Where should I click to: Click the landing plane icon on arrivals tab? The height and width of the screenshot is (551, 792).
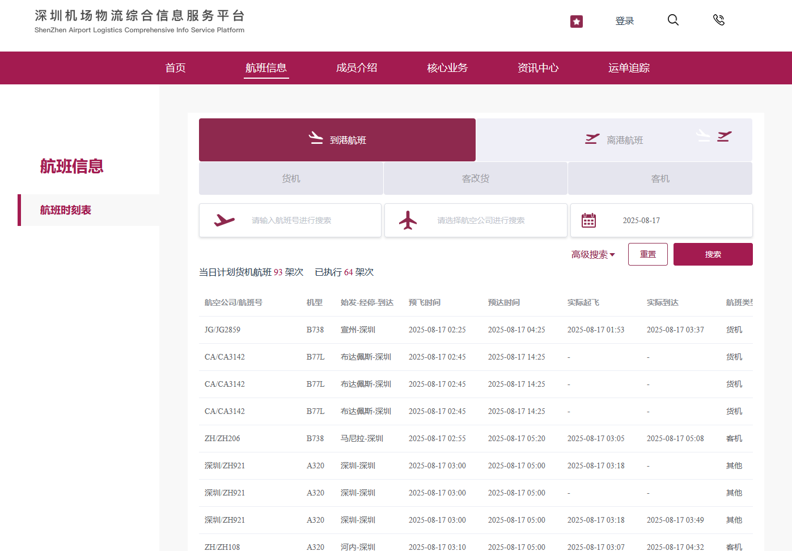point(316,138)
